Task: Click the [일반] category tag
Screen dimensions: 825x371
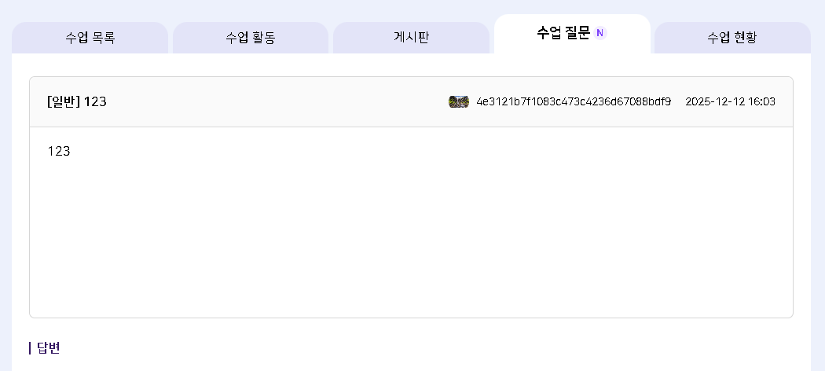Action: coord(64,101)
